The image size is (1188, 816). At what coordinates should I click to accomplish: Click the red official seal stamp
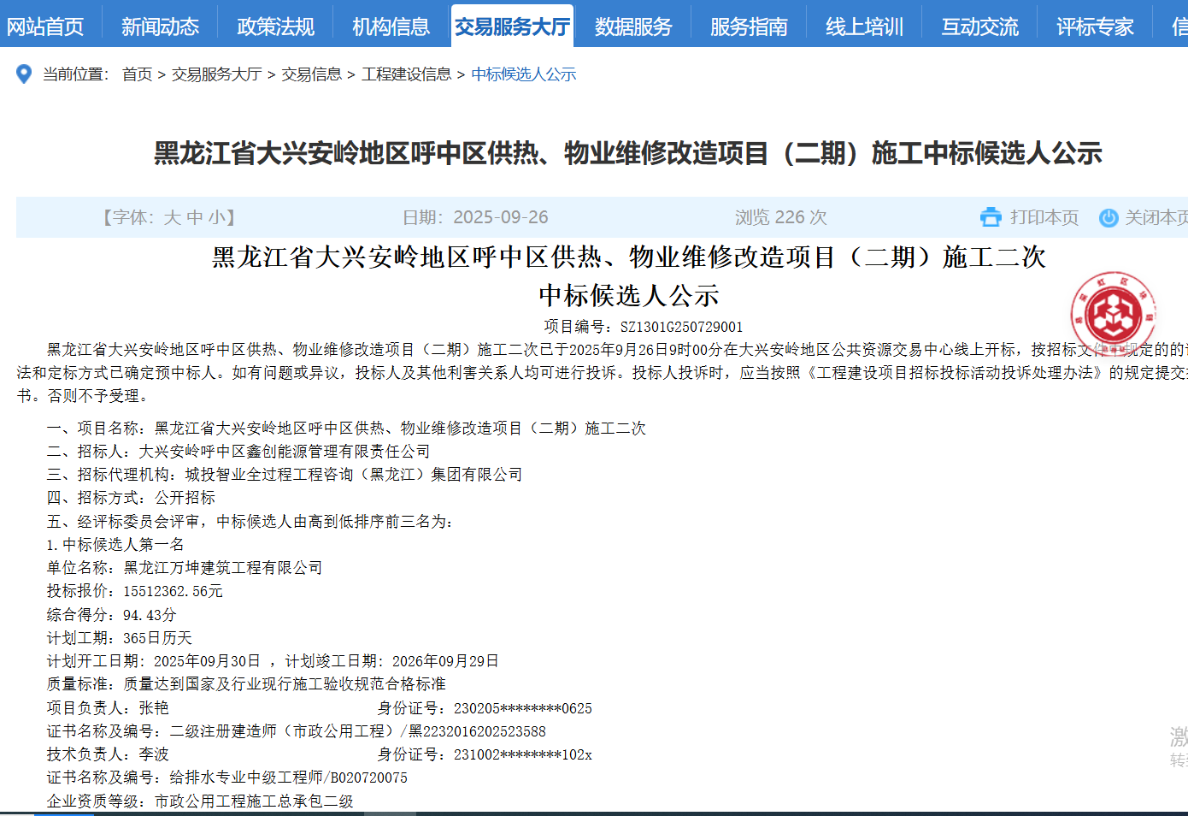[x=1113, y=313]
